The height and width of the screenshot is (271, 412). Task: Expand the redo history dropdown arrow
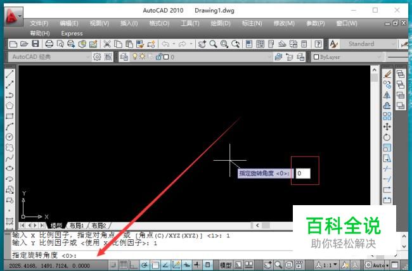(x=191, y=44)
